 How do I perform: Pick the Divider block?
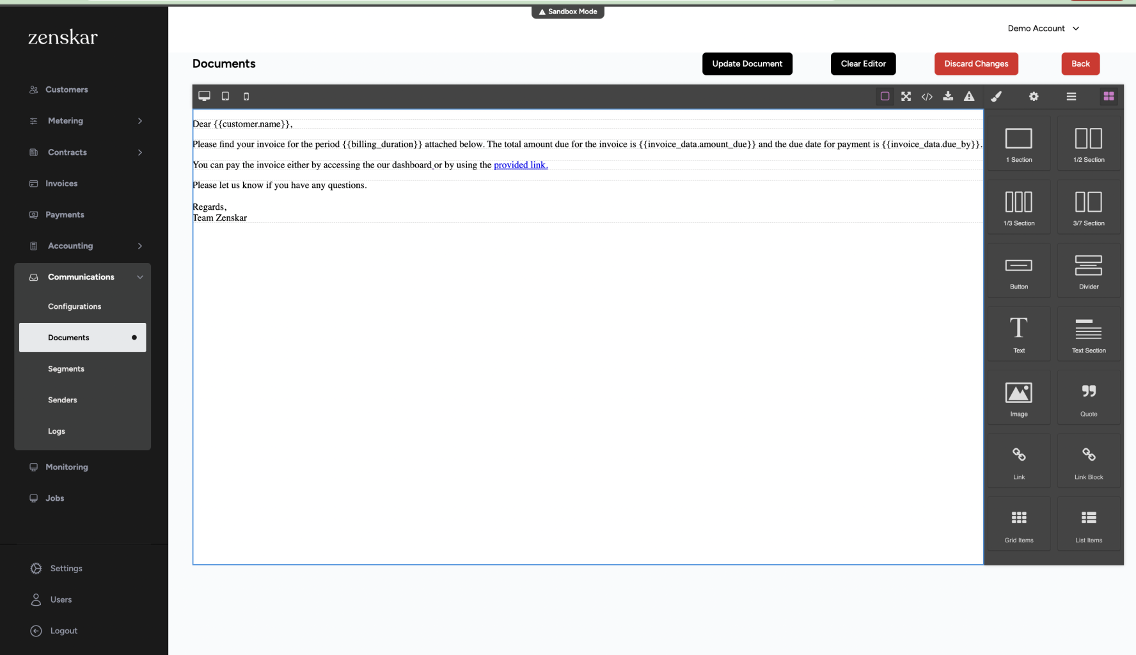(x=1089, y=270)
